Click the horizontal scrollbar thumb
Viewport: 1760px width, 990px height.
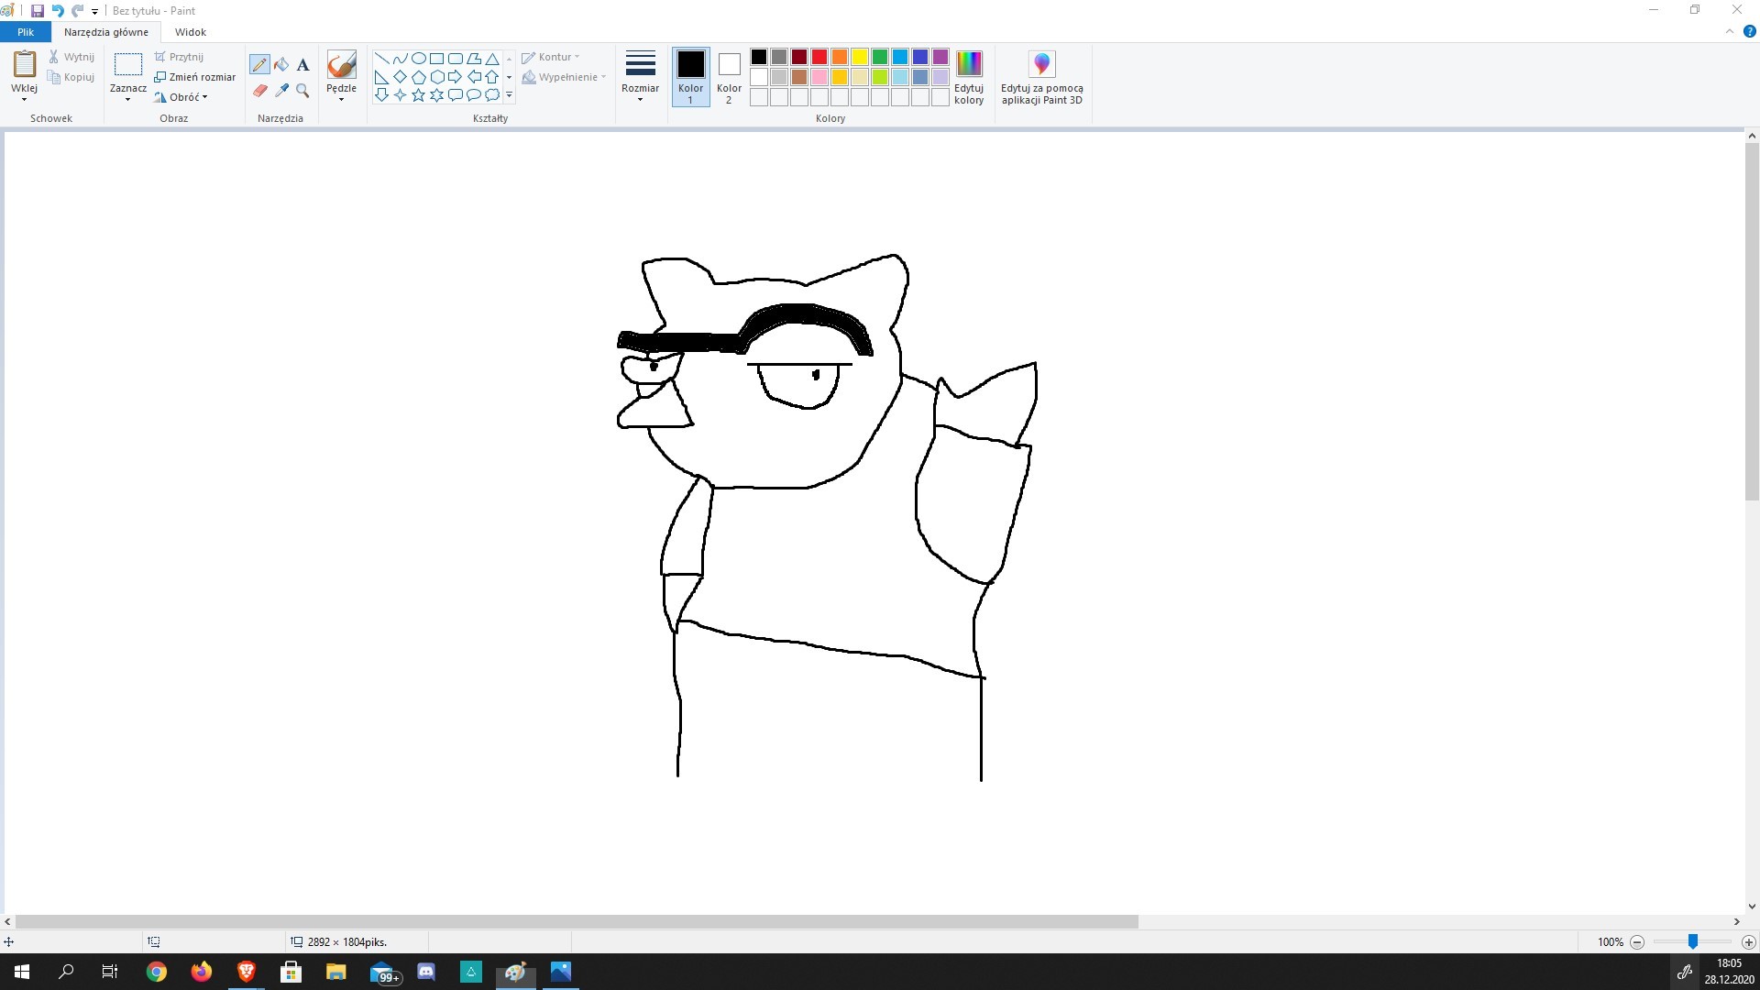pos(577,921)
